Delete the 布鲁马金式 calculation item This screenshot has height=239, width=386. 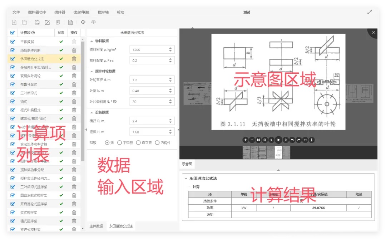point(74,84)
